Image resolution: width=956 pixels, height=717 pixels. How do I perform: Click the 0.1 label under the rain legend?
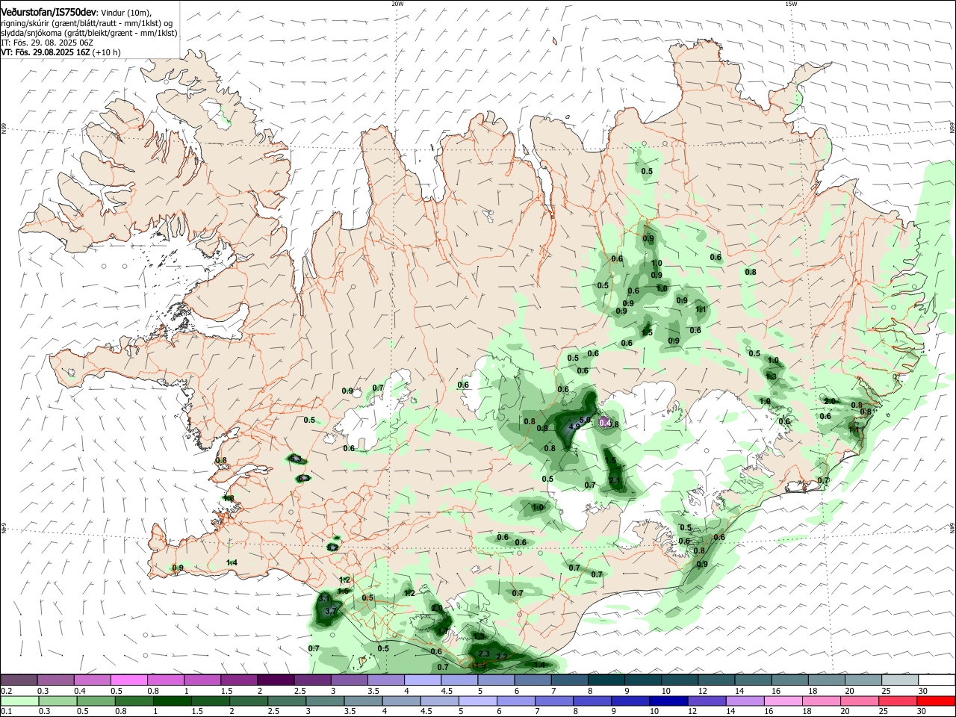pos(6,712)
